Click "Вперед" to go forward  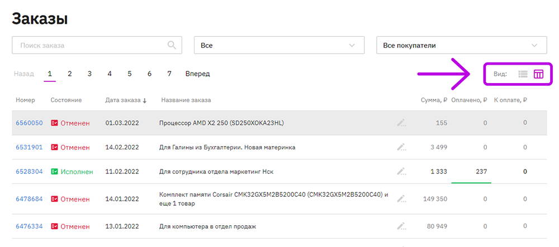197,74
